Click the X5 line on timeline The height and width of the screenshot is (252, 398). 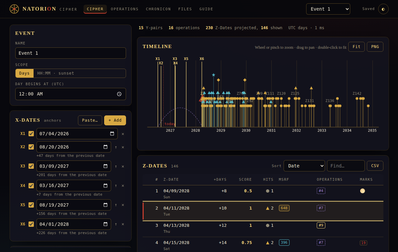(186, 94)
